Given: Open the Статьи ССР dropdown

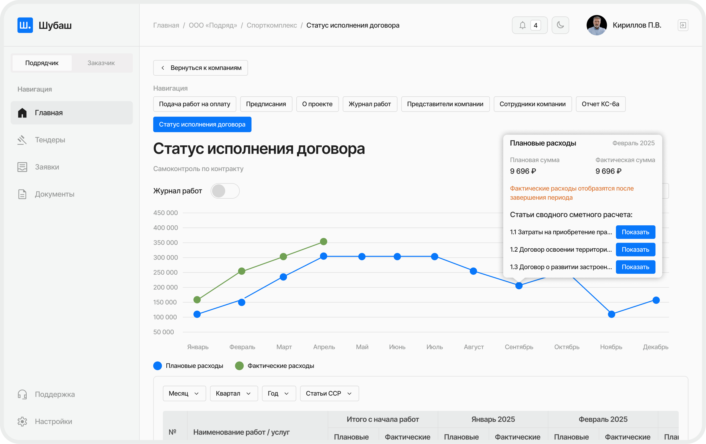Looking at the screenshot, I should click(x=329, y=393).
